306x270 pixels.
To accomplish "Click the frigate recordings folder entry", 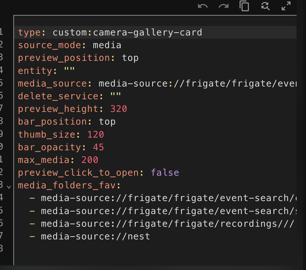I will click(167, 223).
